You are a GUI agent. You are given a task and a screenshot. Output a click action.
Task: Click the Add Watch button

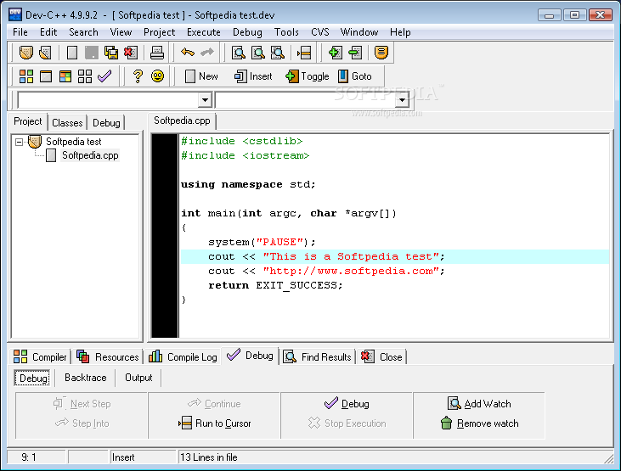pyautogui.click(x=479, y=404)
